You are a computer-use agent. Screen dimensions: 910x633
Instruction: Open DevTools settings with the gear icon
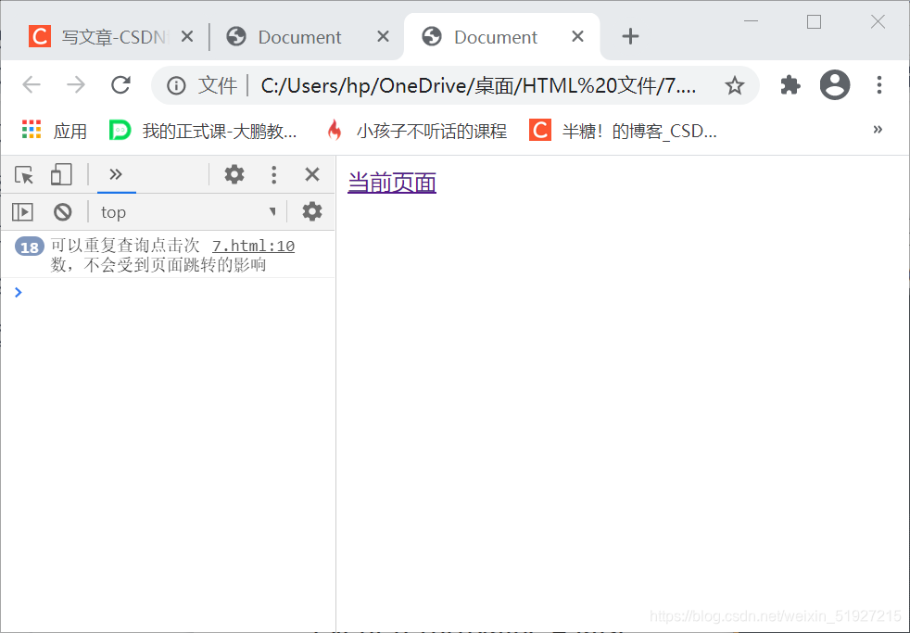tap(234, 174)
